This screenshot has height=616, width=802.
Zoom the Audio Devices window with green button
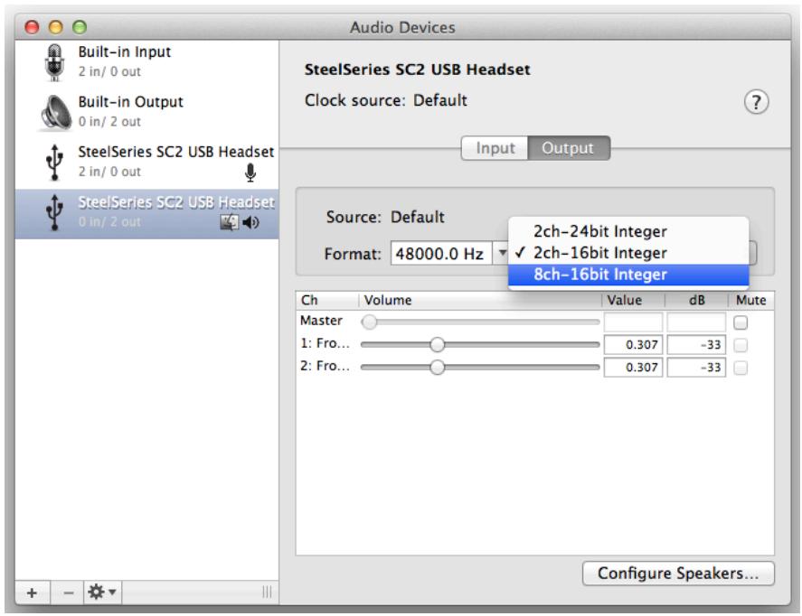[x=80, y=27]
